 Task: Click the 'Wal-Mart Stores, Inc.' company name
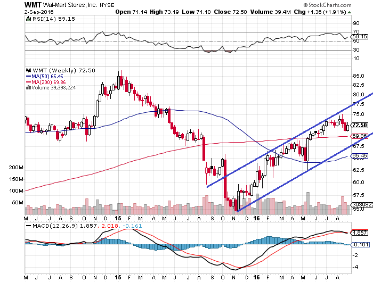tap(70, 5)
